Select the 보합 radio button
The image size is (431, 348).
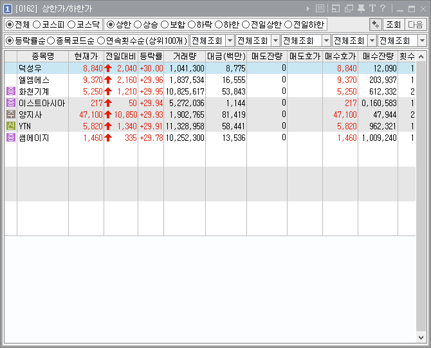tap(165, 24)
